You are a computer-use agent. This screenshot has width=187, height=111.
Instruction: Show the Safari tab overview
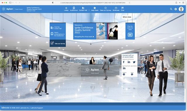[x=183, y=3]
